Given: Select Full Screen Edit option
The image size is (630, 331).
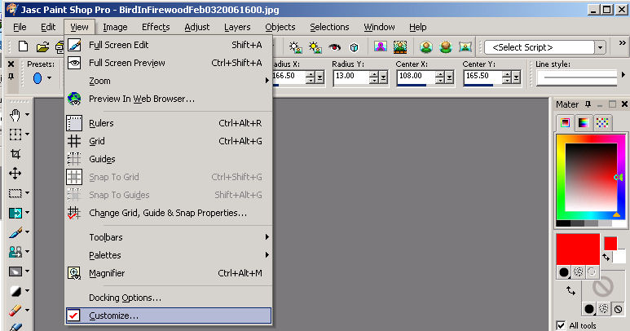Looking at the screenshot, I should pos(118,45).
